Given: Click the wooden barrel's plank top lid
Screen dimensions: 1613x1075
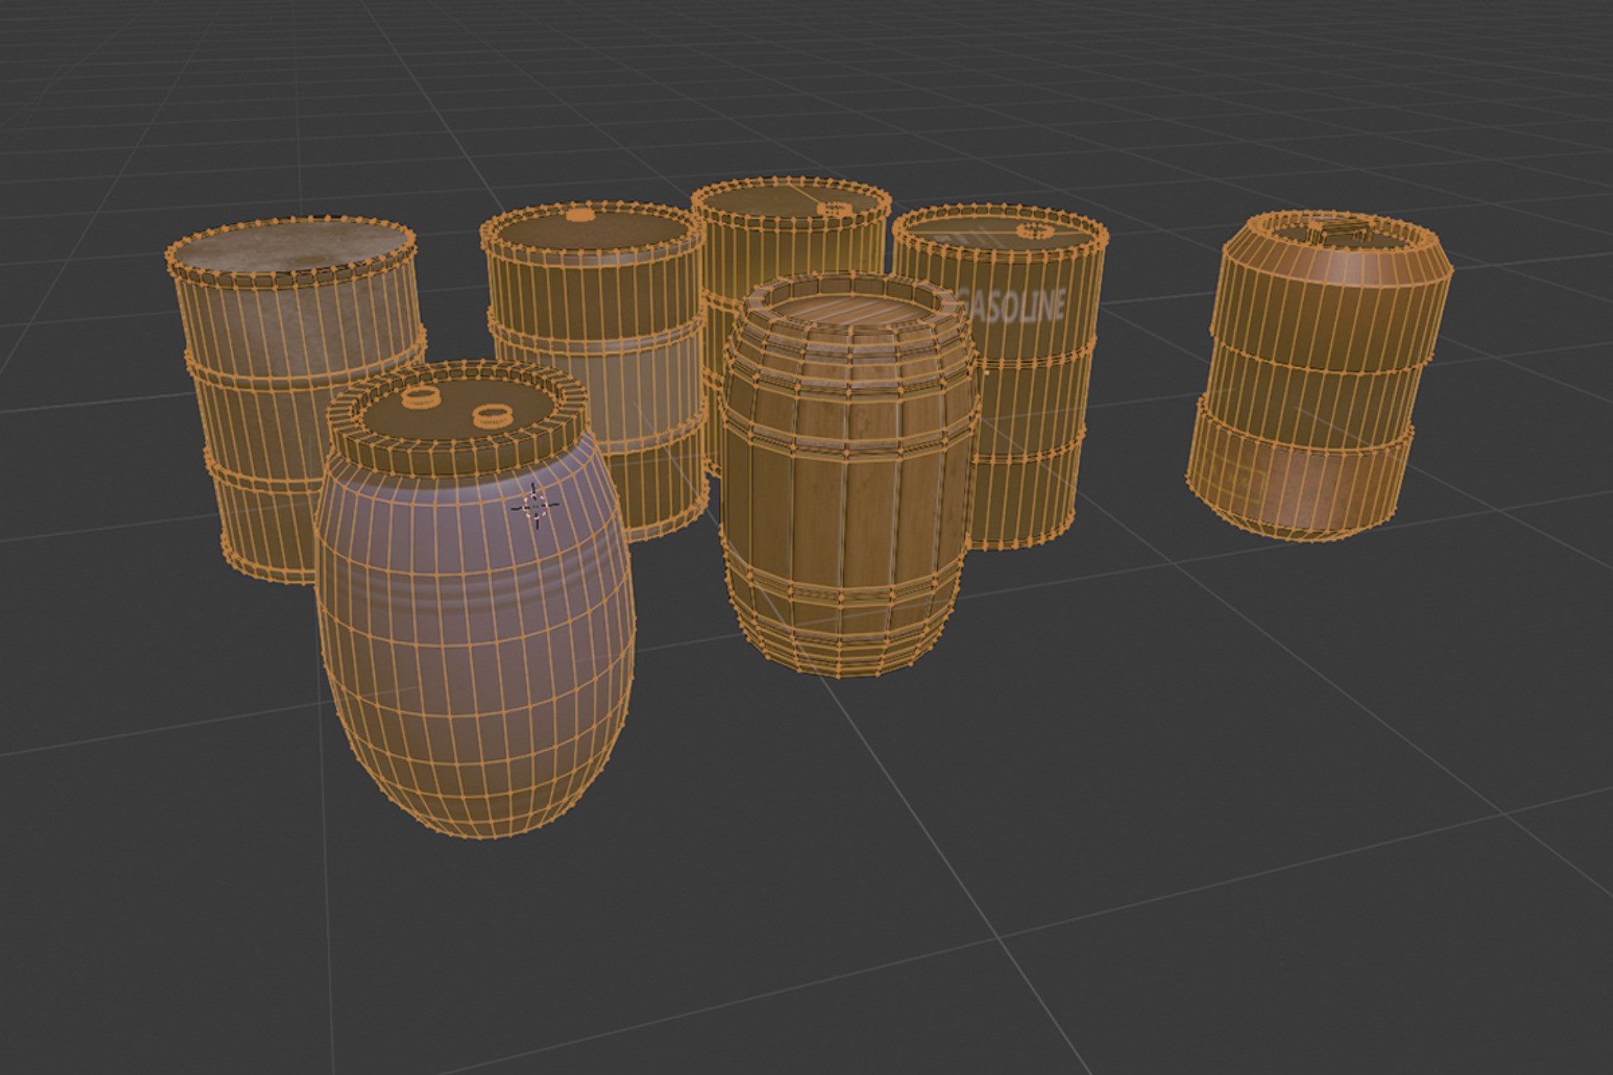Looking at the screenshot, I should pyautogui.click(x=852, y=313).
